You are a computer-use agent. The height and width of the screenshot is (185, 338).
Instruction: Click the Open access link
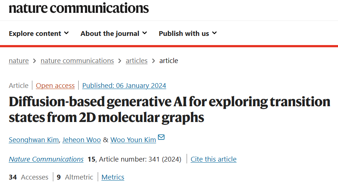point(55,85)
